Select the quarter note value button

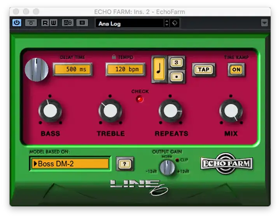(x=159, y=69)
